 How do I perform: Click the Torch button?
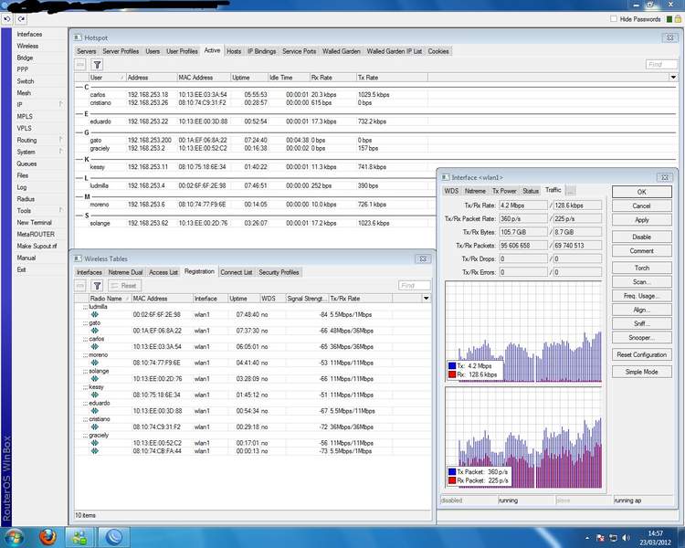pyautogui.click(x=641, y=268)
